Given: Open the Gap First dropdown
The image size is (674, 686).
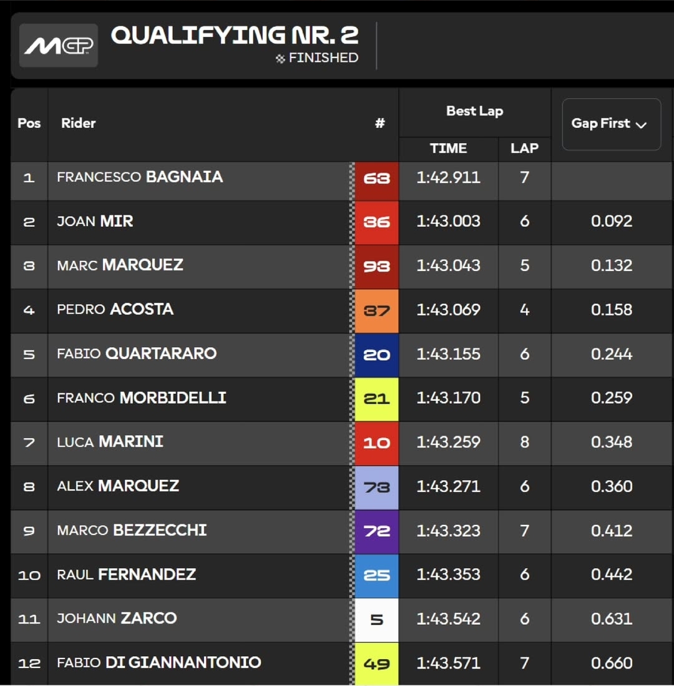Looking at the screenshot, I should (x=611, y=124).
